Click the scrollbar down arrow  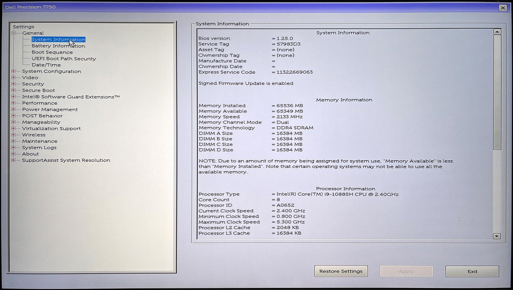coord(497,236)
